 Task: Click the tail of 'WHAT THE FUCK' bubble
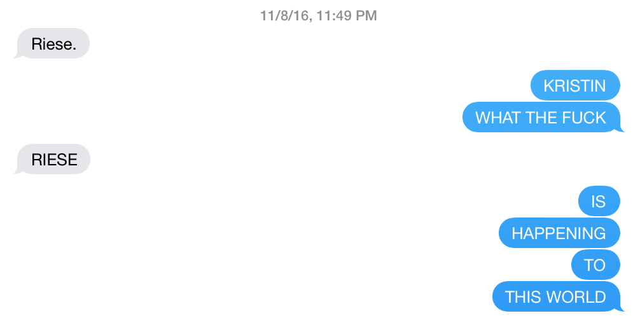pyautogui.click(x=621, y=129)
